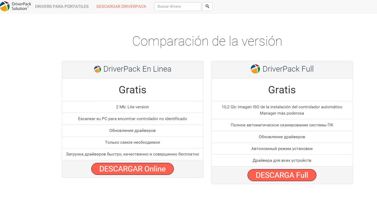Screen dimensions: 377x199
Task: Click the 2 Mb: Lite version row
Action: (x=132, y=107)
